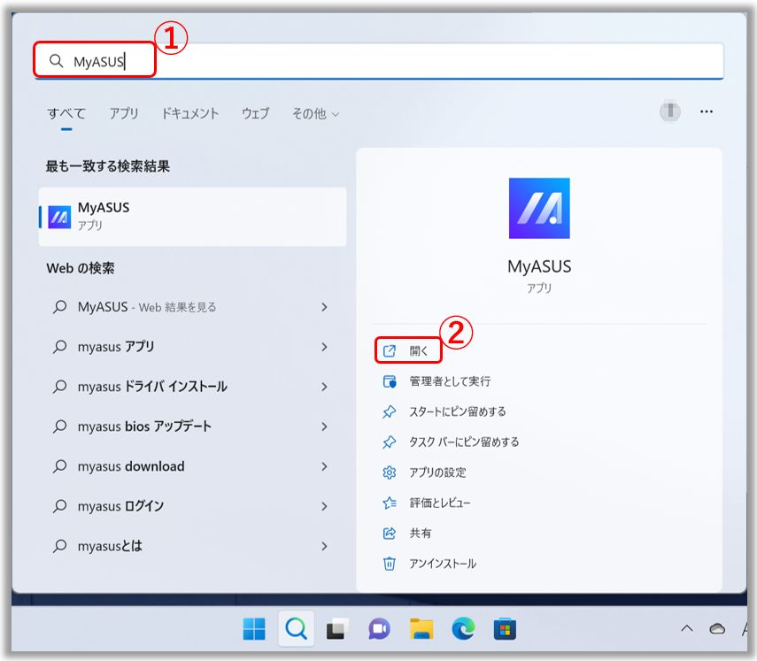This screenshot has width=757, height=661.
Task: Click pin icon beside タスク バーにピン留めする
Action: pos(389,442)
